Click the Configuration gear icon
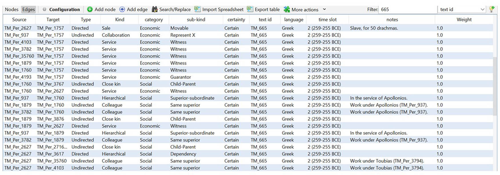The image size is (500, 175). click(44, 9)
